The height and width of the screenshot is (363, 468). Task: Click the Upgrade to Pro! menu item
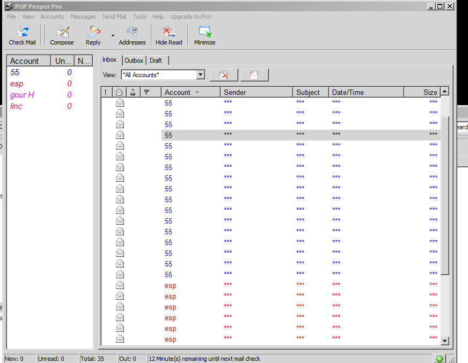(x=191, y=17)
